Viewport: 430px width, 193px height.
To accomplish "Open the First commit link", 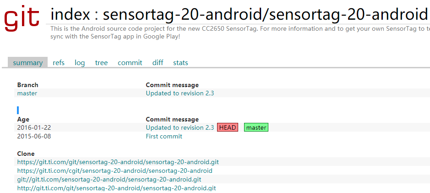I will pos(164,136).
